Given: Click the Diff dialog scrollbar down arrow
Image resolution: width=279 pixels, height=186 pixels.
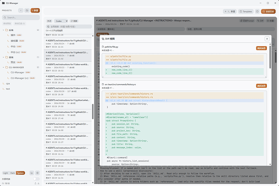Looking at the screenshot, I should 270,165.
